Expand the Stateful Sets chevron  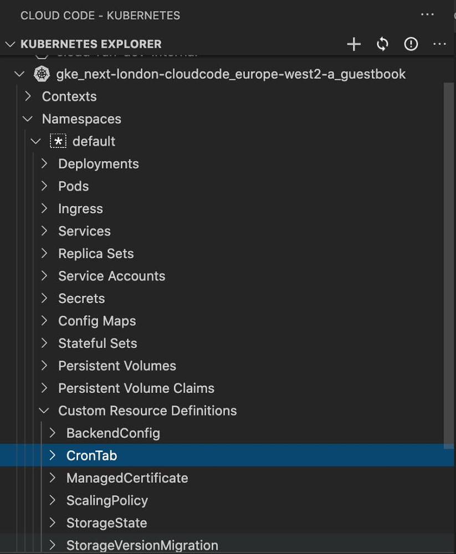(x=44, y=343)
